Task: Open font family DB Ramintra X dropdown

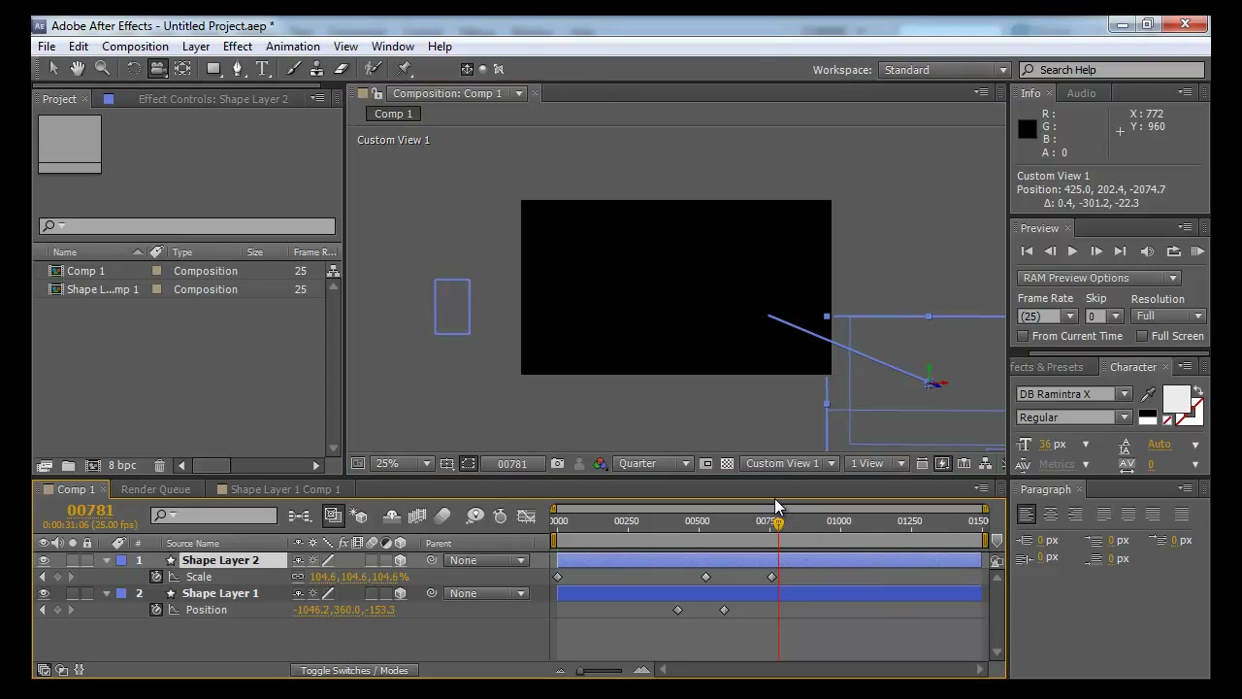Action: (x=1074, y=394)
